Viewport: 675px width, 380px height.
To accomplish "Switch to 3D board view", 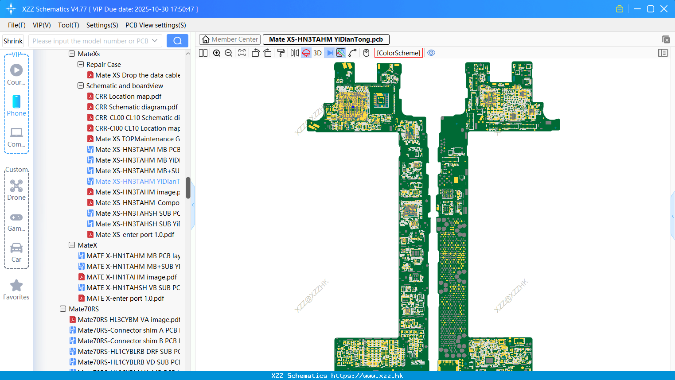I will click(x=317, y=53).
